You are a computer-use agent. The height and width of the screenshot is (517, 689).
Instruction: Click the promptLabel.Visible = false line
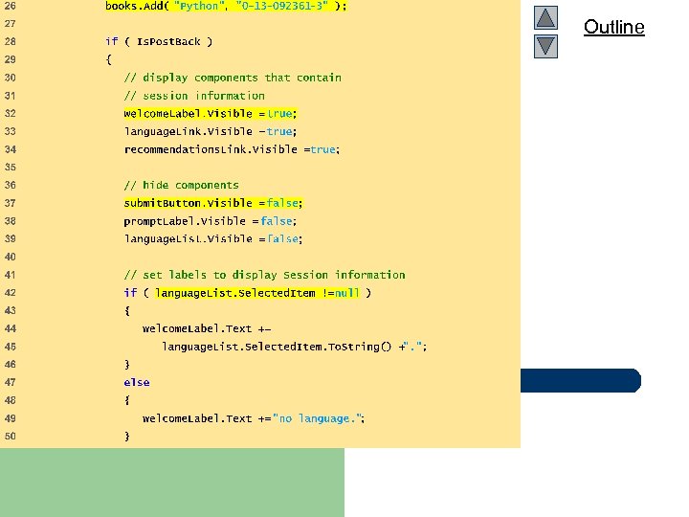[210, 221]
